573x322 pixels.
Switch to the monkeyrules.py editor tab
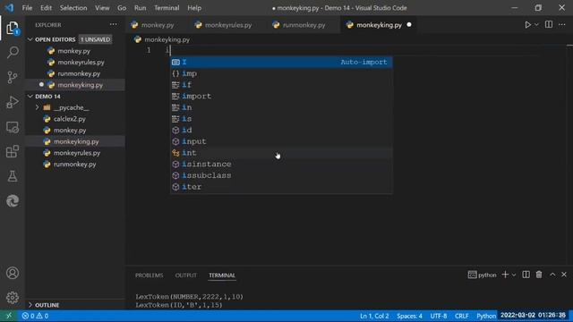click(x=228, y=25)
